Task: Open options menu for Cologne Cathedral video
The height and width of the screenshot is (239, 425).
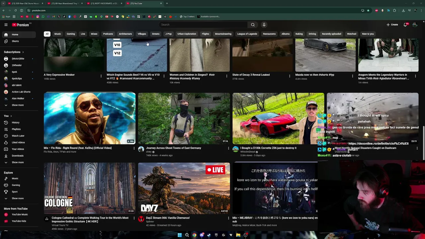Action: 134,218
